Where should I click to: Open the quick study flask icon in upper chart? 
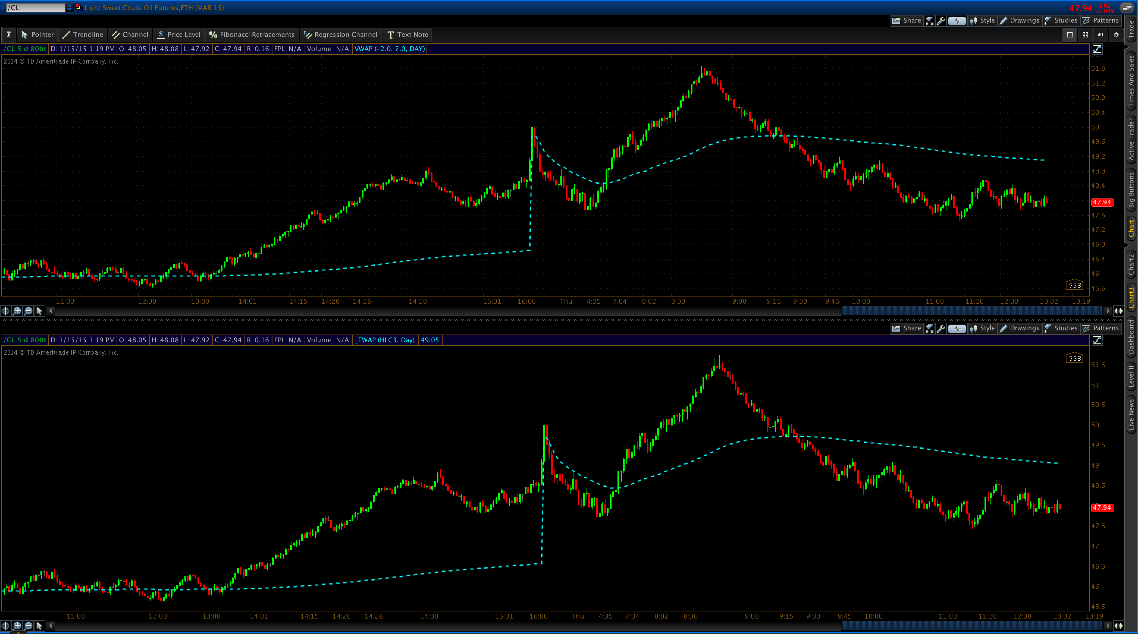(929, 20)
